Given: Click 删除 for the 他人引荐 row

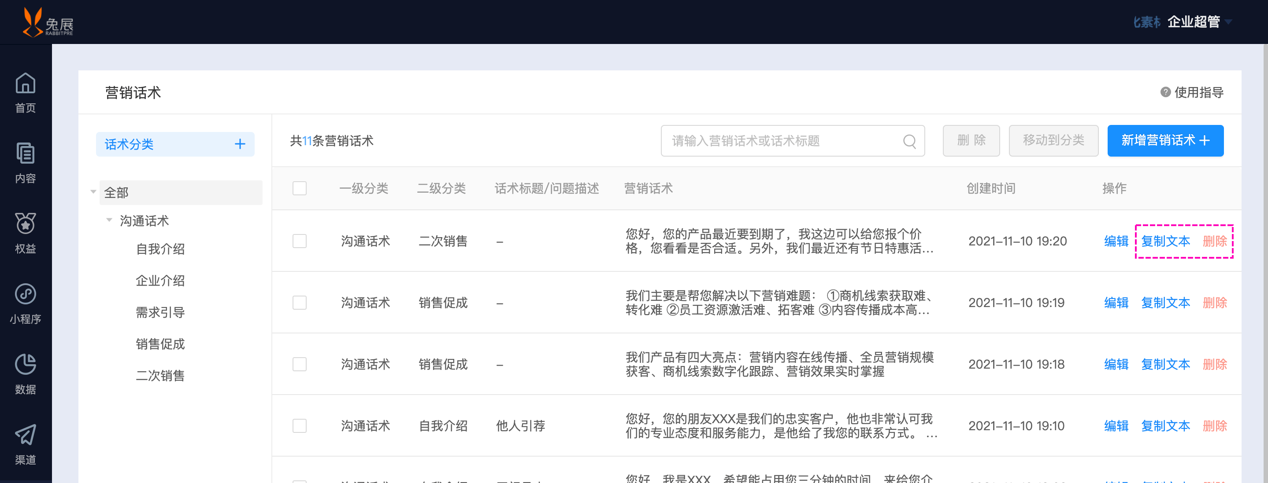Looking at the screenshot, I should (1214, 425).
